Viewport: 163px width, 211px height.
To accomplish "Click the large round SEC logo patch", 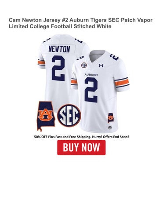I will click(69, 116).
